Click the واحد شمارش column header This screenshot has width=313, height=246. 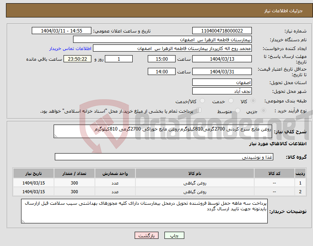(x=115, y=173)
